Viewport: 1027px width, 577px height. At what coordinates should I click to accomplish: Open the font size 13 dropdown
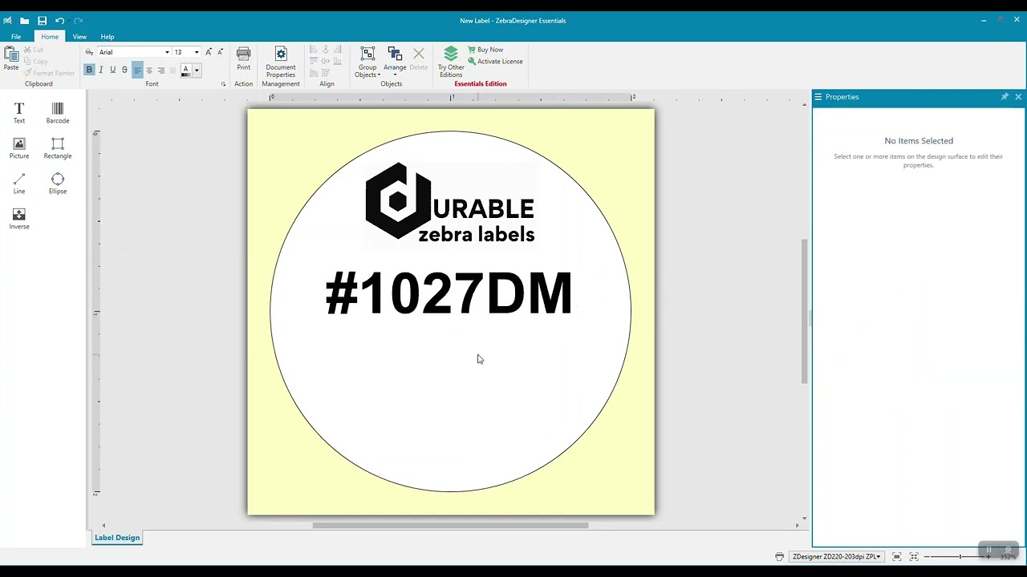[x=197, y=52]
